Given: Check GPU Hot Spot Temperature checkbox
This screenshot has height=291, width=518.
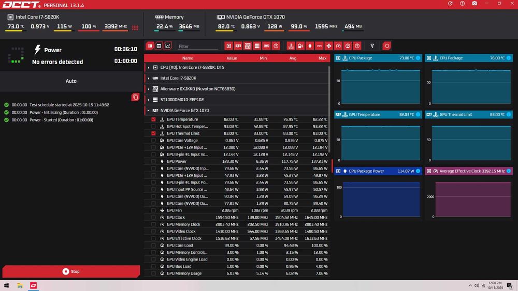Looking at the screenshot, I should (153, 126).
